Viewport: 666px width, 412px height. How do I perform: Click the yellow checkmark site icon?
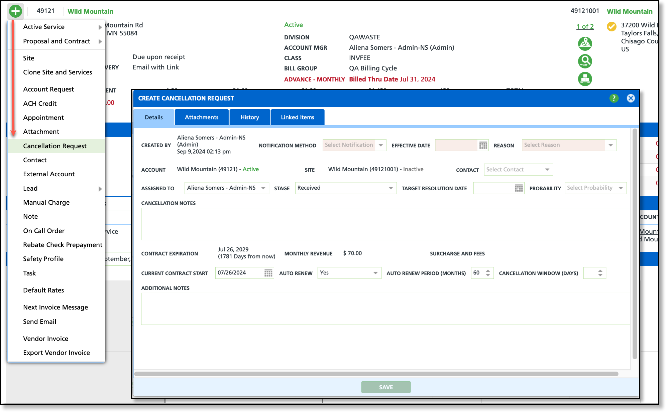pos(612,26)
